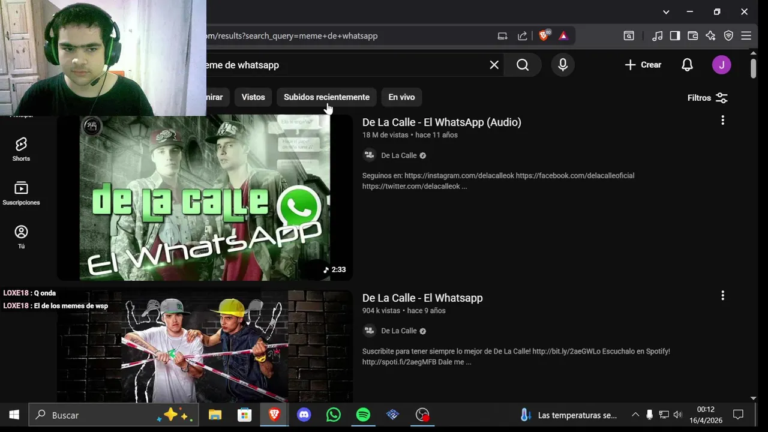Open second video thumbnail with yellow cap

click(205, 346)
